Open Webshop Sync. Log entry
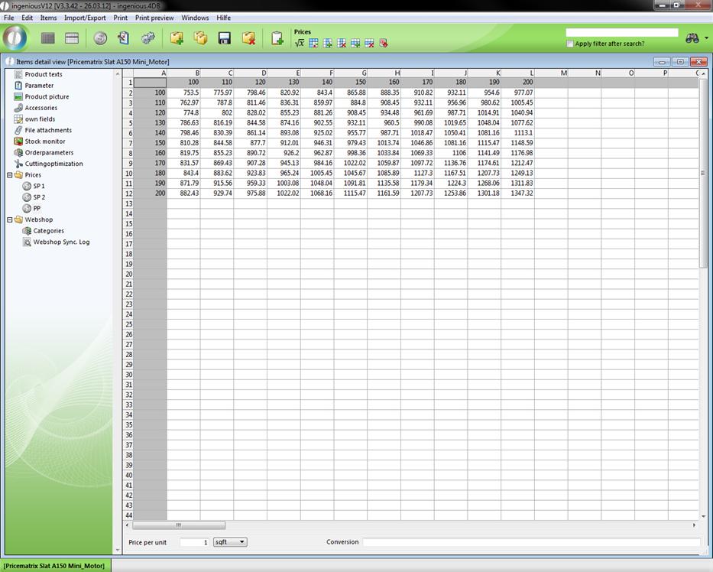 click(60, 242)
